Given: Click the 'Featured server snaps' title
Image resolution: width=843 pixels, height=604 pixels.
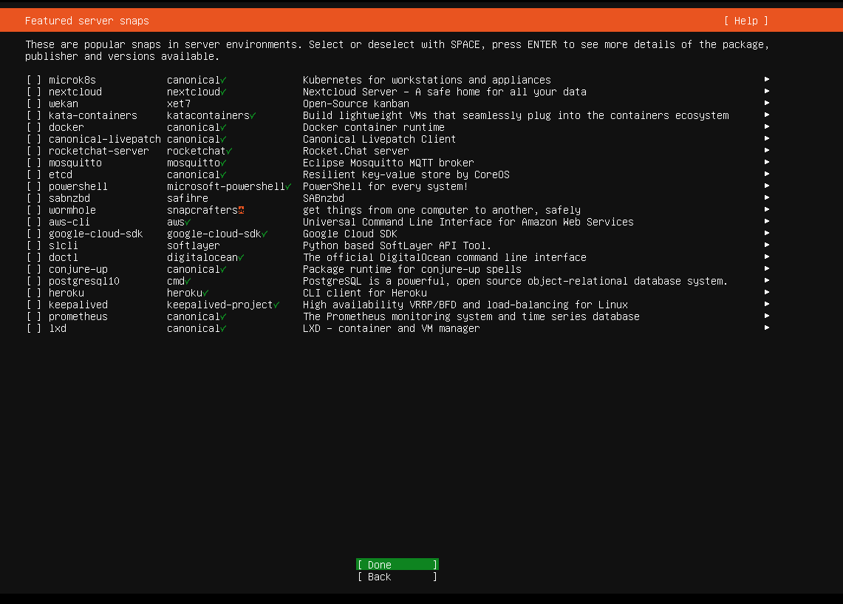Looking at the screenshot, I should (x=87, y=21).
